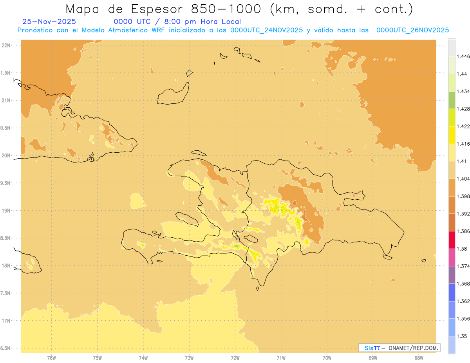Click the '17N' latitude axis label

tap(6, 321)
